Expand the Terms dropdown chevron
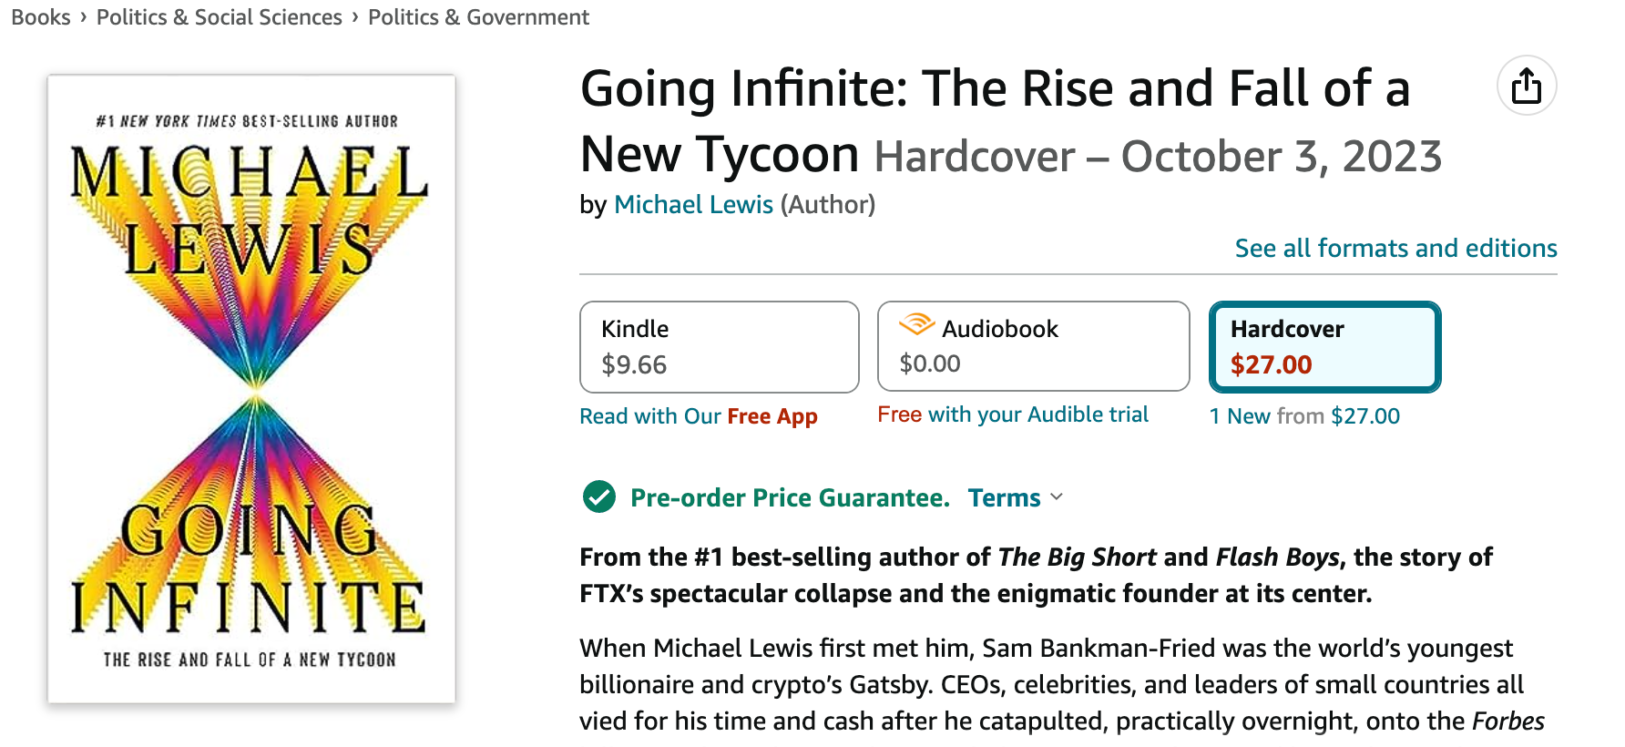 coord(1057,497)
